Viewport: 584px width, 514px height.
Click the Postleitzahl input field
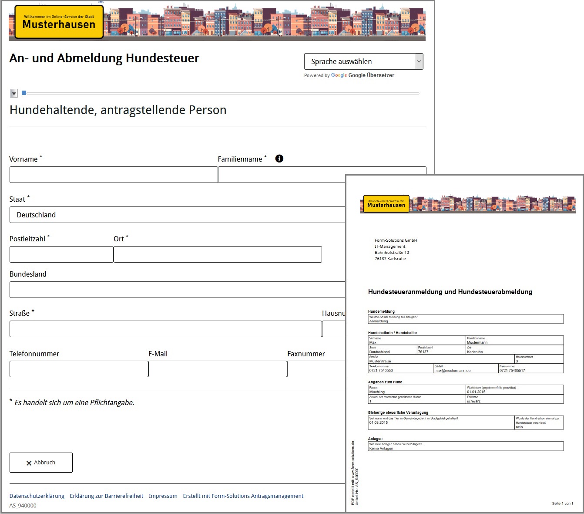[61, 254]
